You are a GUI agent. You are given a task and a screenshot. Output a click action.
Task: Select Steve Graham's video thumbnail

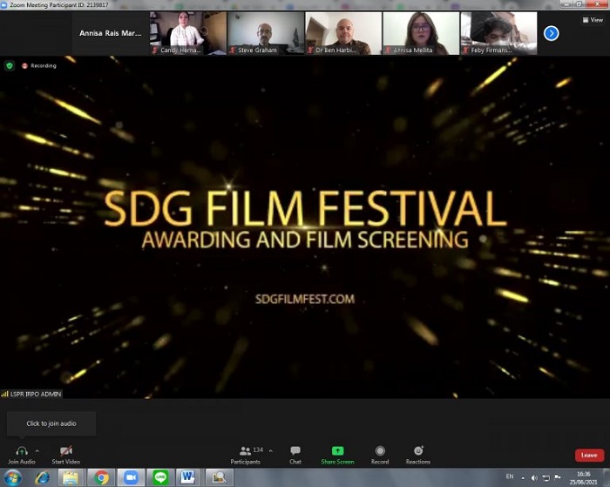266,33
